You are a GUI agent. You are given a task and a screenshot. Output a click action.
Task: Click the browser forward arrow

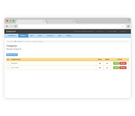(11, 26)
